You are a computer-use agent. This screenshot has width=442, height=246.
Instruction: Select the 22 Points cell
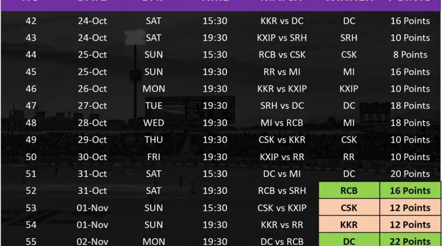pyautogui.click(x=409, y=241)
